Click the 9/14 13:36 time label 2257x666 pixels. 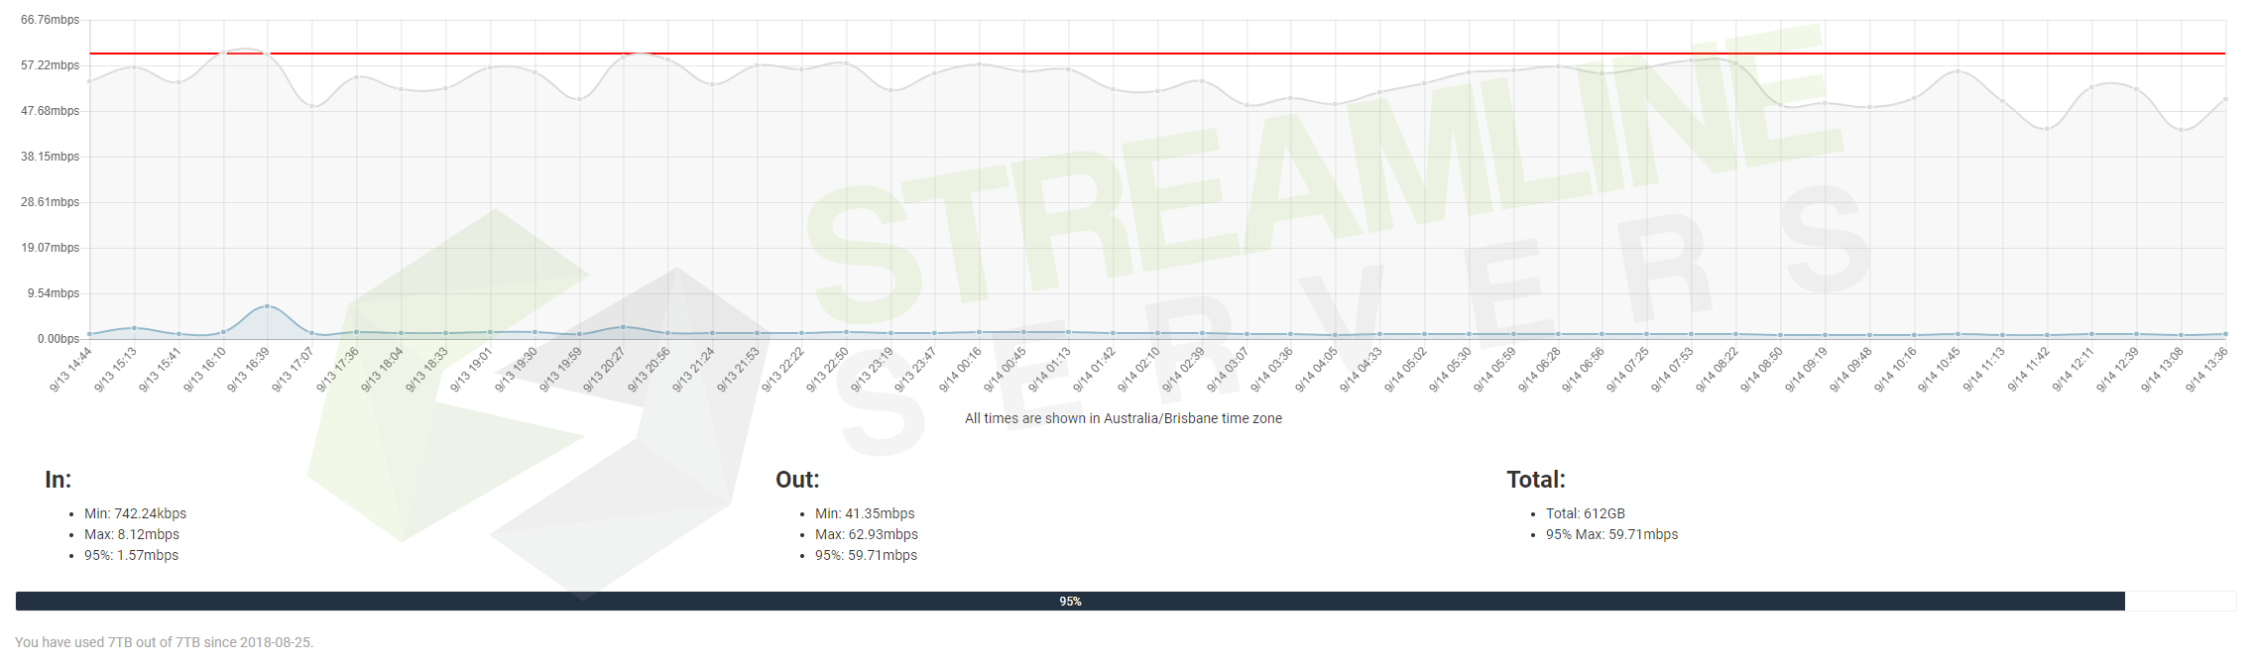tap(2206, 370)
